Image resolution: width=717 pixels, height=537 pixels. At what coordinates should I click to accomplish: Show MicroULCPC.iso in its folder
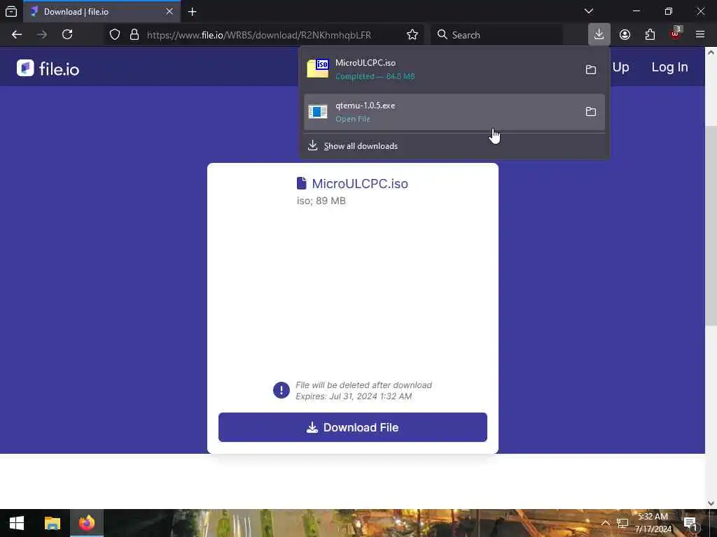pos(591,69)
